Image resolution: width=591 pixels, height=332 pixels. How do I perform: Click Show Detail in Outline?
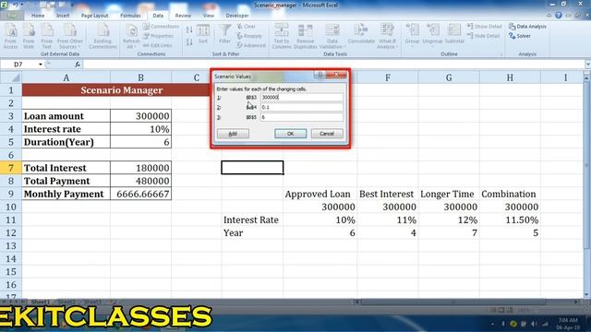(x=485, y=27)
